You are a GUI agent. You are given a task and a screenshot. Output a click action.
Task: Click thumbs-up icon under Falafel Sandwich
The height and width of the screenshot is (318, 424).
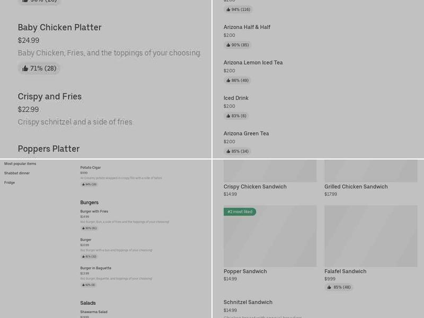point(329,287)
